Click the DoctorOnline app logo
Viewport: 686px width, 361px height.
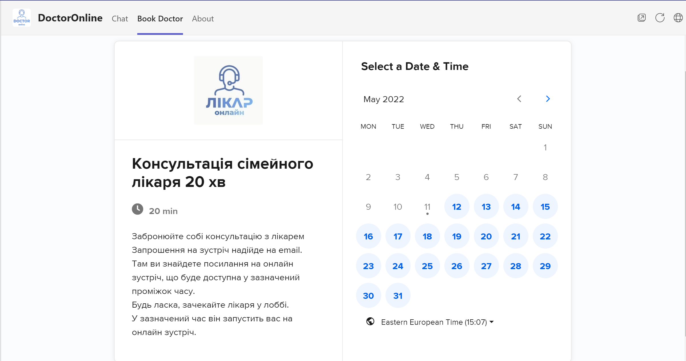[22, 18]
